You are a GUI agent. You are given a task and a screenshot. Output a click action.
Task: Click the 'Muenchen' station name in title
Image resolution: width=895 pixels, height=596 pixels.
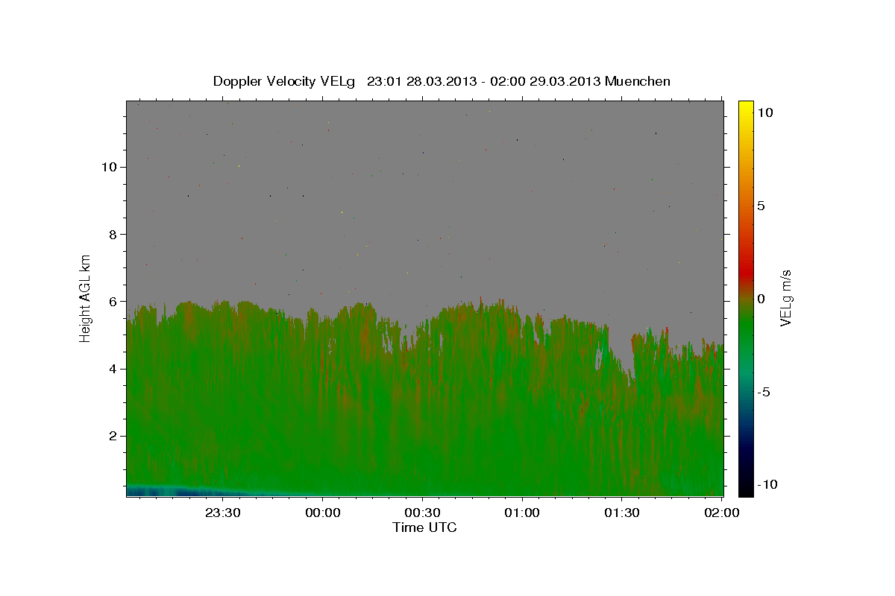[x=638, y=81]
